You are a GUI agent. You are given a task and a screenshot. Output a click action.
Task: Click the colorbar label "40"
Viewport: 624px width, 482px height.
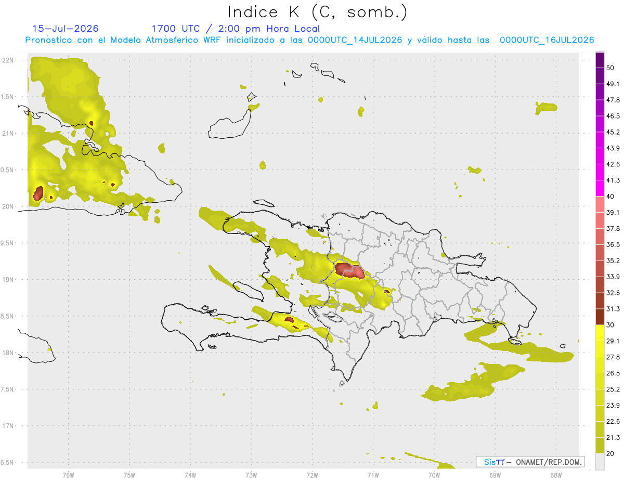click(x=611, y=196)
